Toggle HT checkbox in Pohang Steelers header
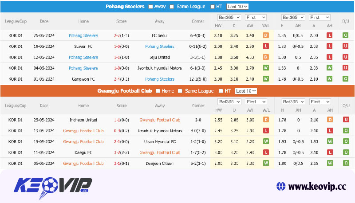Viewport: 355px width, 203px height. [213, 7]
